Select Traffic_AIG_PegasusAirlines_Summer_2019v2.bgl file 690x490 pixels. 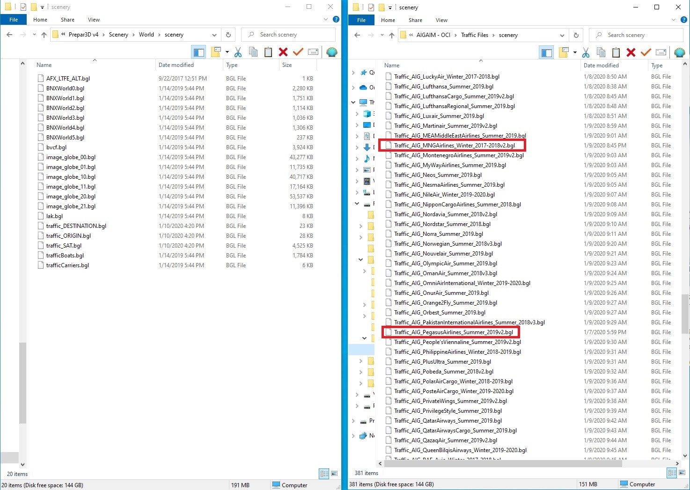click(453, 332)
